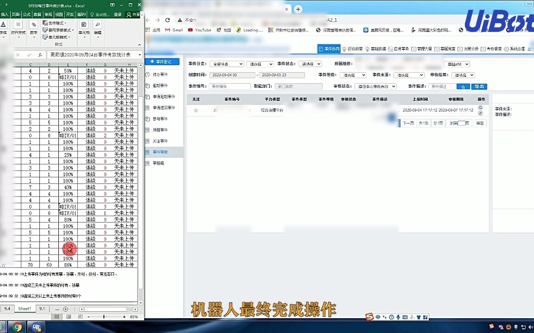This screenshot has height=333, width=534.
Task: Click the 单元格 cells group icon
Action: coord(84,24)
